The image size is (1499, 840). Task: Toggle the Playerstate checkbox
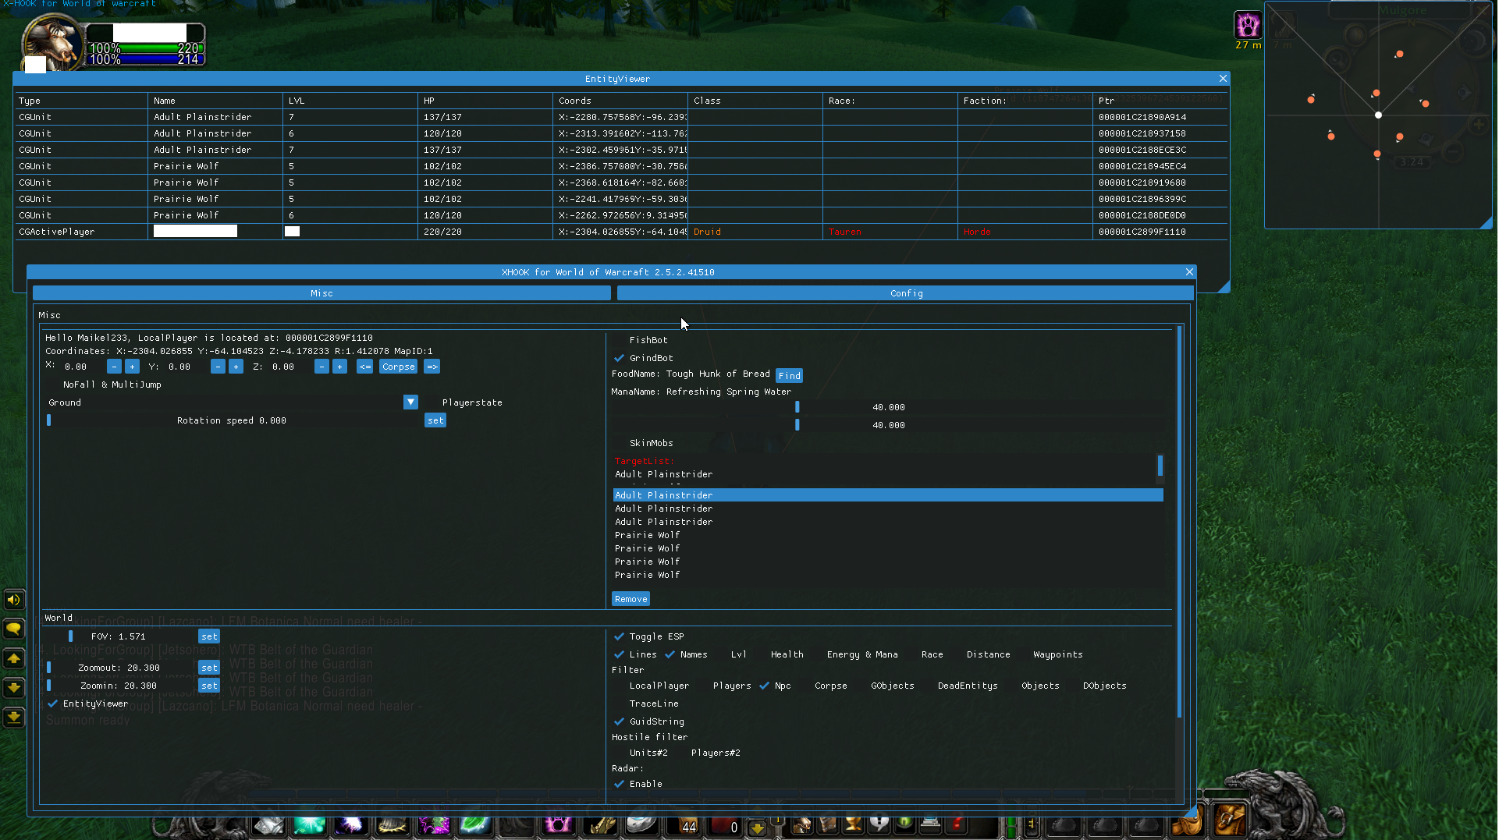point(432,402)
